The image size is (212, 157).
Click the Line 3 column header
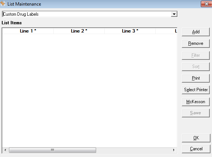[x=130, y=31]
